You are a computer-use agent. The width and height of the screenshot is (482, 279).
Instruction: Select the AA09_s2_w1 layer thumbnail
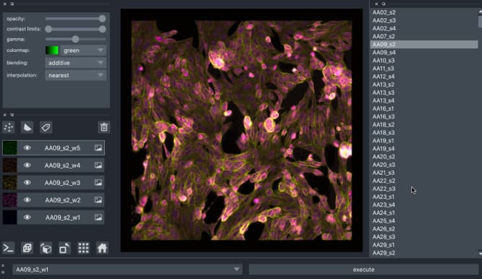pos(10,218)
